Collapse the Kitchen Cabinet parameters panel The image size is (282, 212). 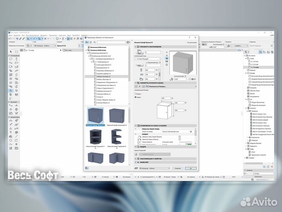[136, 83]
